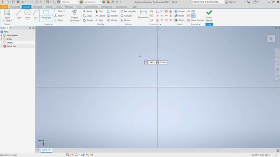Screen dimensions: 280x157
Task: Click Sign In
Action: pyautogui.click(x=231, y=2)
